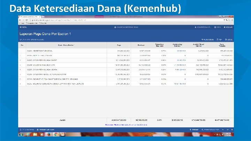Screen dimensions: 251x141
Task: Sort by the Realisasi column header
Action: [x=141, y=45]
